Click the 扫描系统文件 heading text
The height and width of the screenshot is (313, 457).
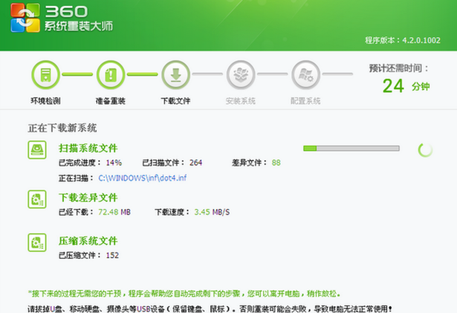[88, 148]
